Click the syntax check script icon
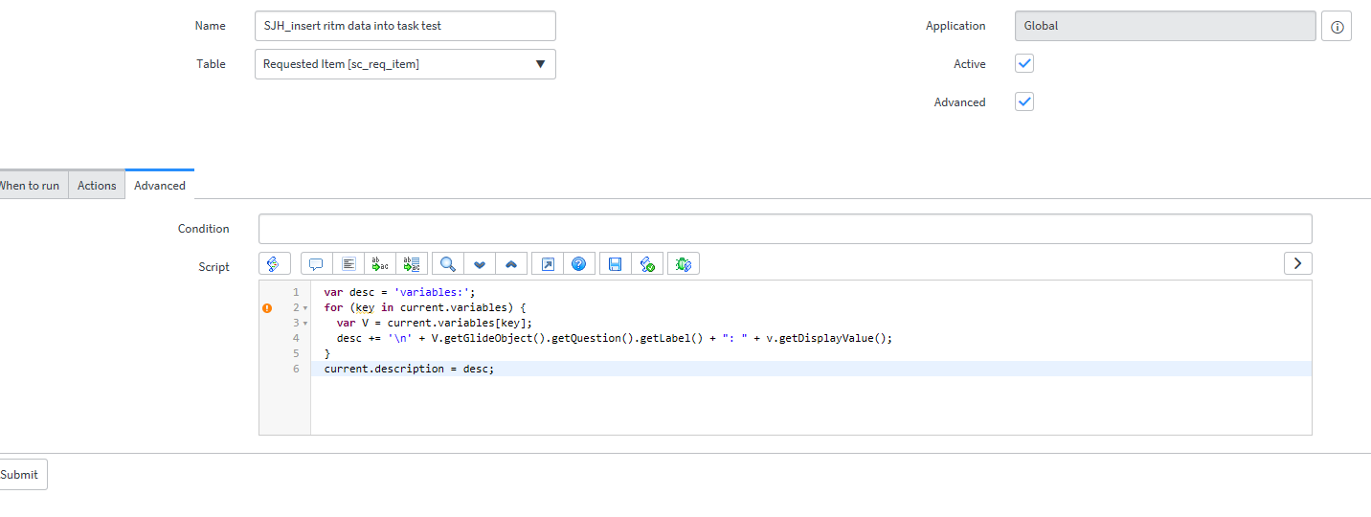The height and width of the screenshot is (517, 1371). [647, 263]
